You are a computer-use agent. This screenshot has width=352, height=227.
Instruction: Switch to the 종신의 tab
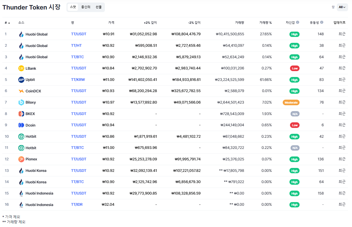tap(86, 7)
